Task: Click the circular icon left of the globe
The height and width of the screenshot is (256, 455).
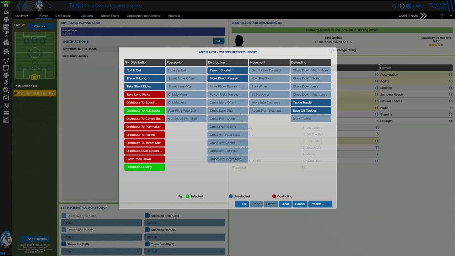Action: 402,6
